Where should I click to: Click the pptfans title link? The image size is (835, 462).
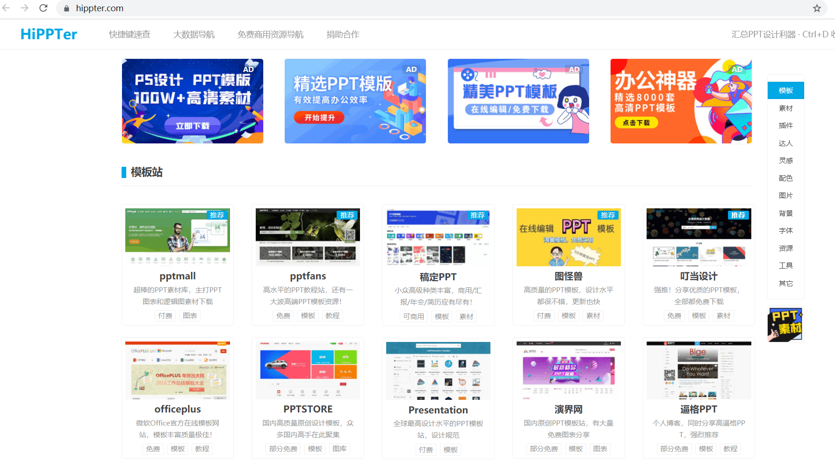[308, 276]
